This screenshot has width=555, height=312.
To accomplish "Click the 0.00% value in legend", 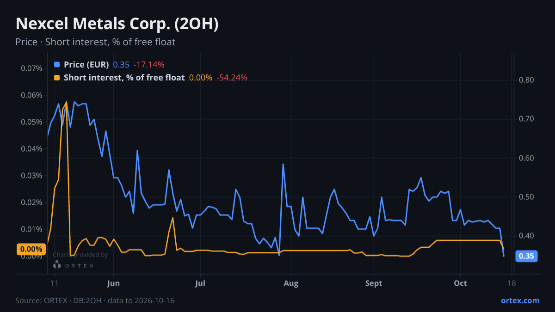I will (201, 78).
